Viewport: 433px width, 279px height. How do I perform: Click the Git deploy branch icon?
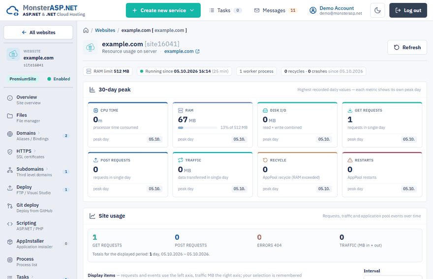[x=10, y=206]
